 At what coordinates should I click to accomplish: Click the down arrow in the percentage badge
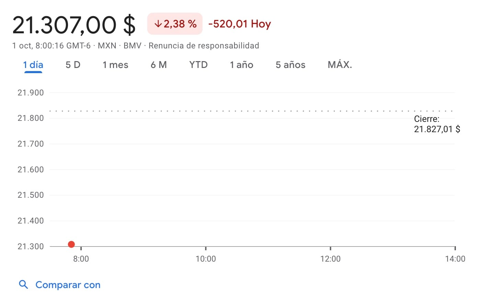[158, 24]
